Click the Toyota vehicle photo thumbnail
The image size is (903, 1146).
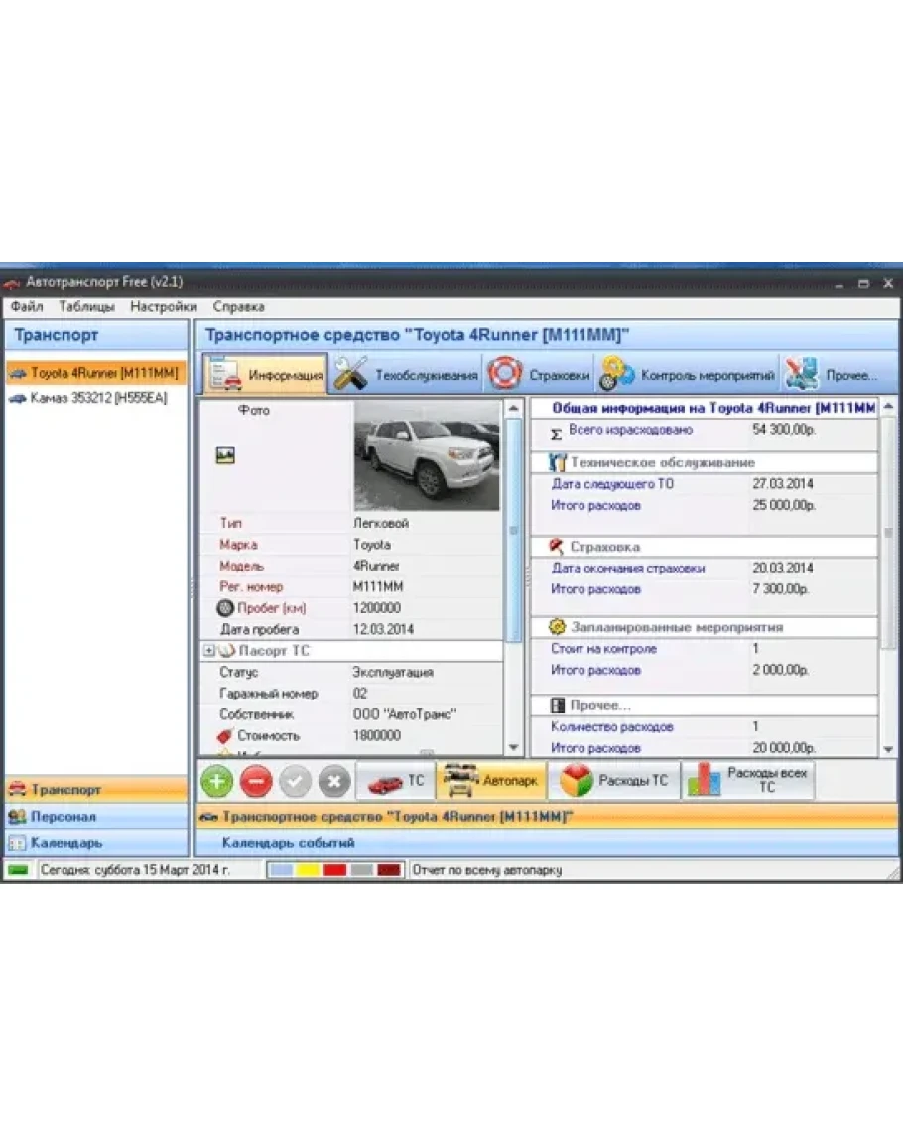(x=427, y=455)
